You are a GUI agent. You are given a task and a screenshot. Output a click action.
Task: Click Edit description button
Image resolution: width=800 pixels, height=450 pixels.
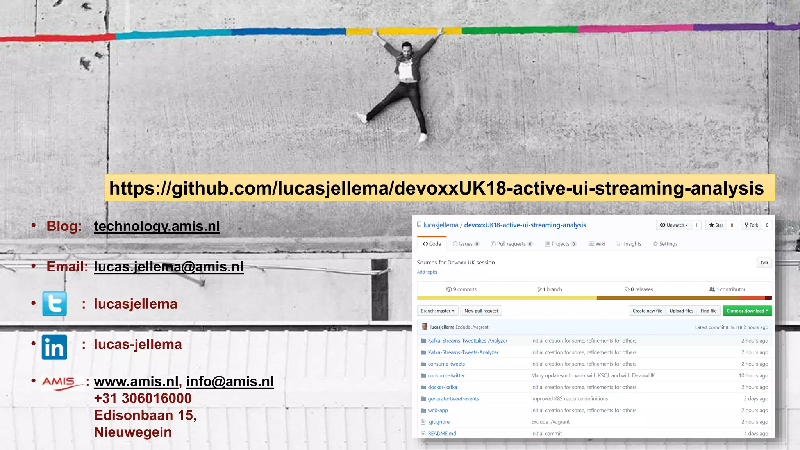[764, 263]
